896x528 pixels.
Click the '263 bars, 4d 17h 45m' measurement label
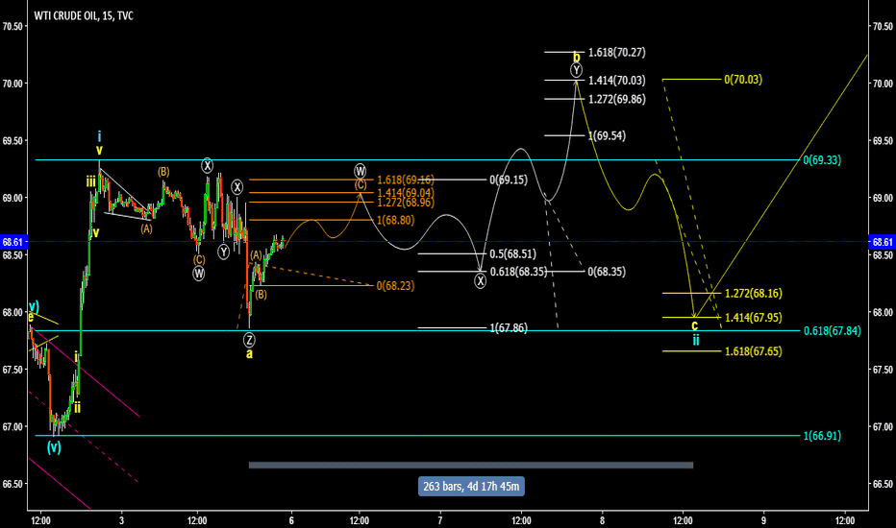pos(471,487)
